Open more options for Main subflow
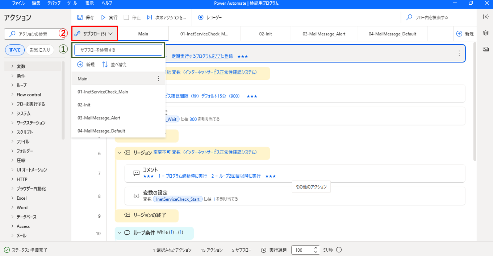The height and width of the screenshot is (256, 493). point(158,78)
